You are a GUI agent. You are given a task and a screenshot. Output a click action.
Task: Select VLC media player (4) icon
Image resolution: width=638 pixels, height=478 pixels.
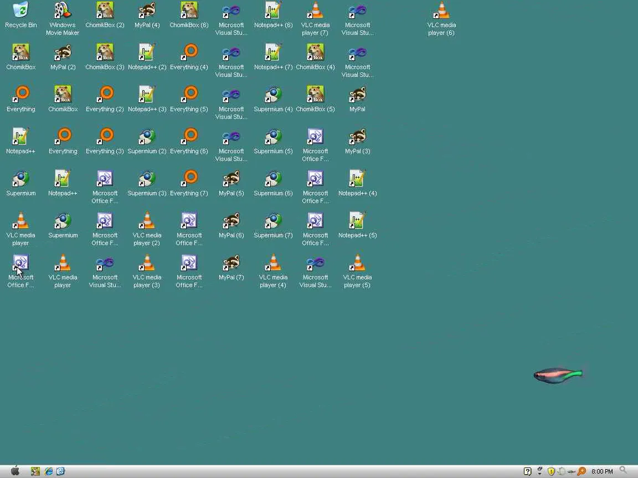(274, 271)
